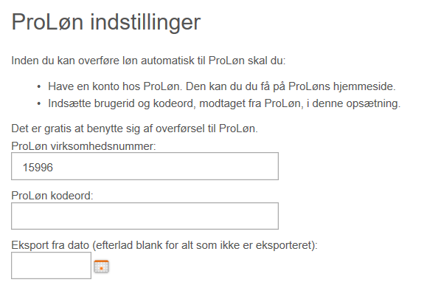The height and width of the screenshot is (305, 441).
Task: Click the 'Eksport fra dato' label text
Action: coord(50,245)
